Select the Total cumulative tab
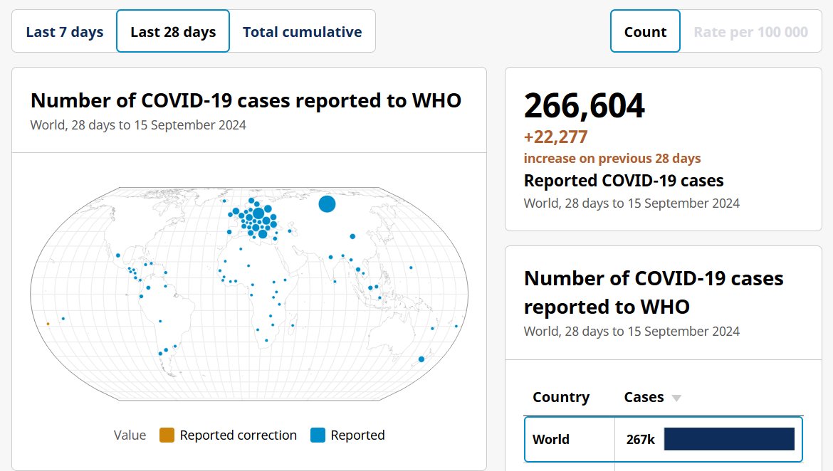The width and height of the screenshot is (833, 471). pyautogui.click(x=302, y=31)
